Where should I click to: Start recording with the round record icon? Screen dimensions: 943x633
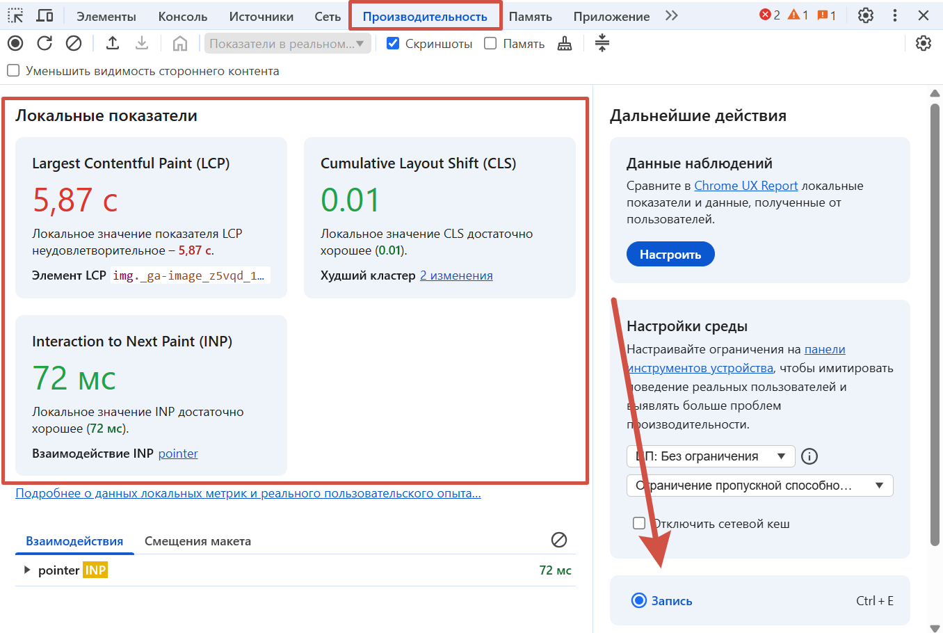(15, 43)
